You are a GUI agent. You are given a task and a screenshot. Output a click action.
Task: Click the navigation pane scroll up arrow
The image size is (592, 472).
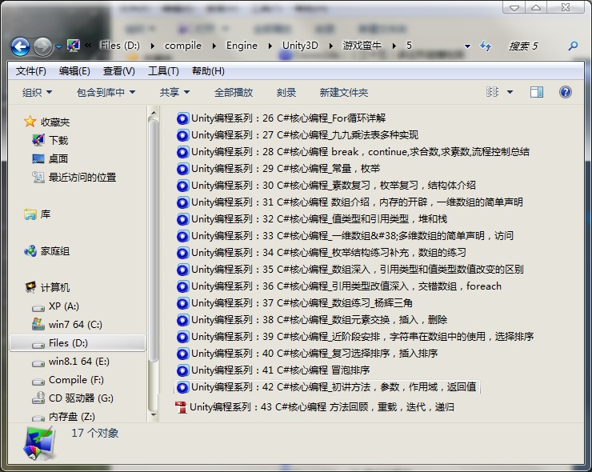click(x=154, y=113)
